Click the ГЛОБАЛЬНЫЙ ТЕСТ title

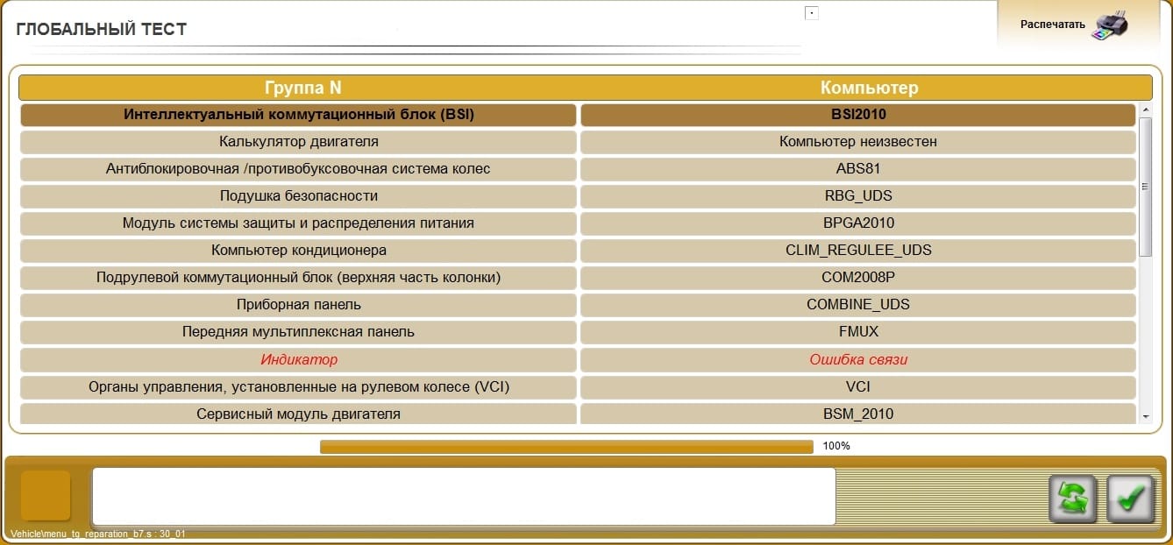tap(102, 29)
